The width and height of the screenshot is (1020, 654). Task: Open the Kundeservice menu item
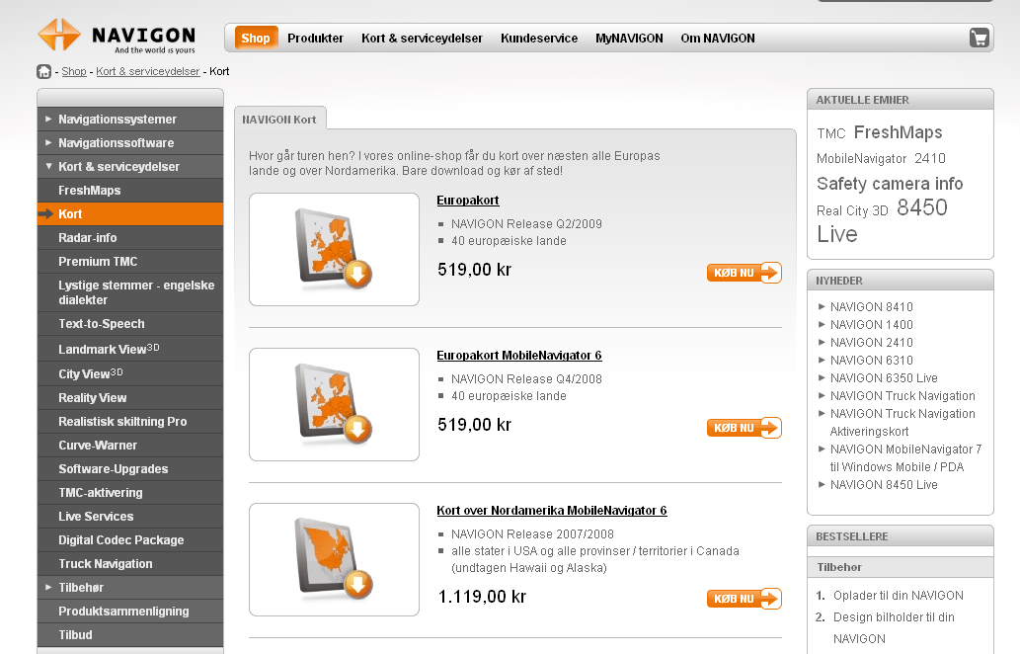click(539, 39)
